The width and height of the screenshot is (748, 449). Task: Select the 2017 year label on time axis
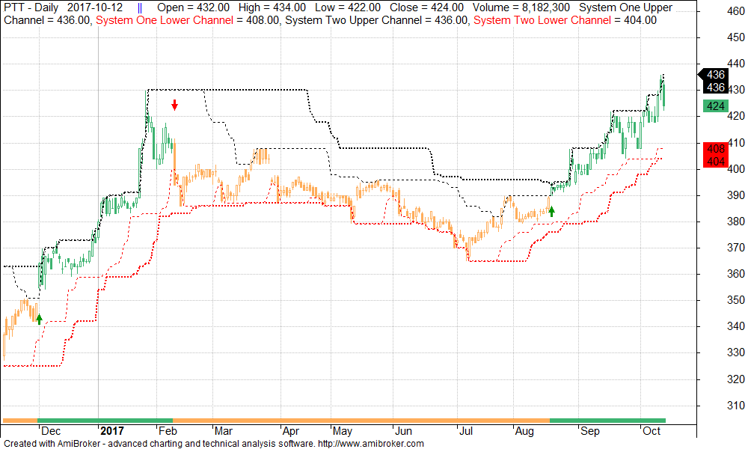[111, 432]
